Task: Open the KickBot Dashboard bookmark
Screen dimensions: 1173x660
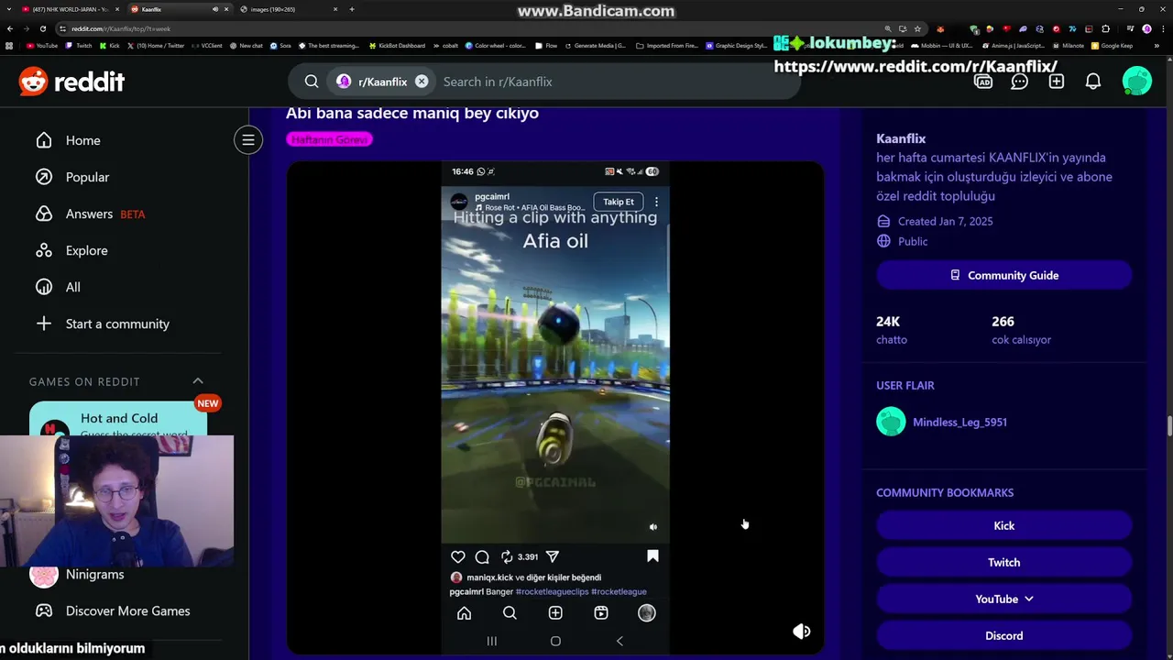Action: tap(397, 45)
